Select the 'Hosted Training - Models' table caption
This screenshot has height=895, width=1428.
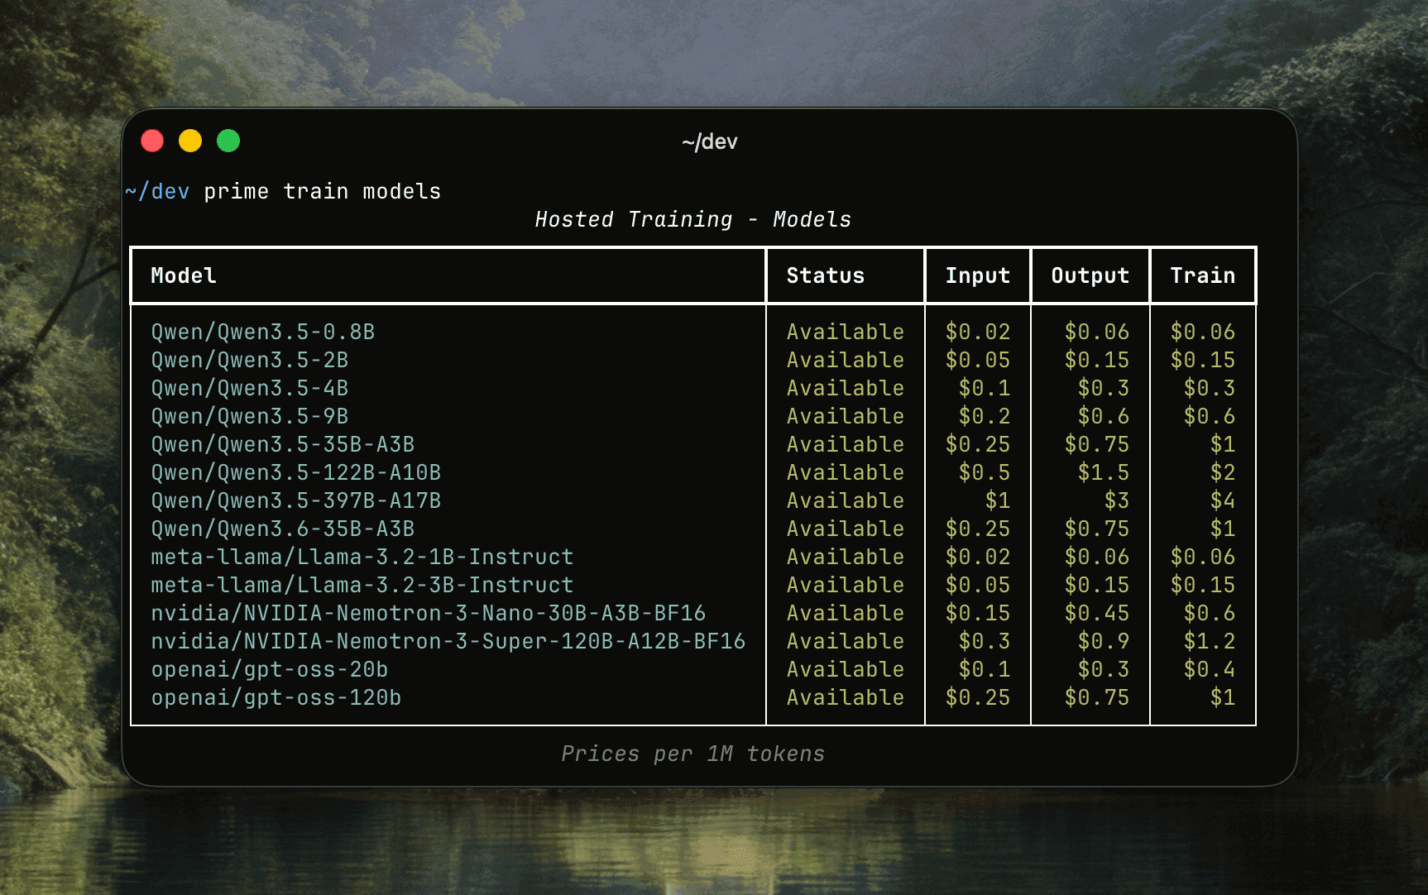coord(693,220)
